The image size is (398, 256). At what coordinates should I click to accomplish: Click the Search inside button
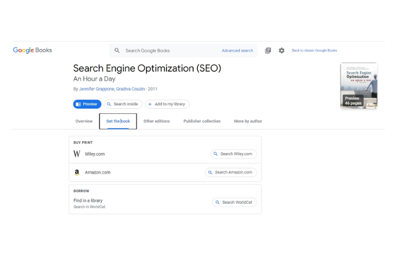[123, 104]
